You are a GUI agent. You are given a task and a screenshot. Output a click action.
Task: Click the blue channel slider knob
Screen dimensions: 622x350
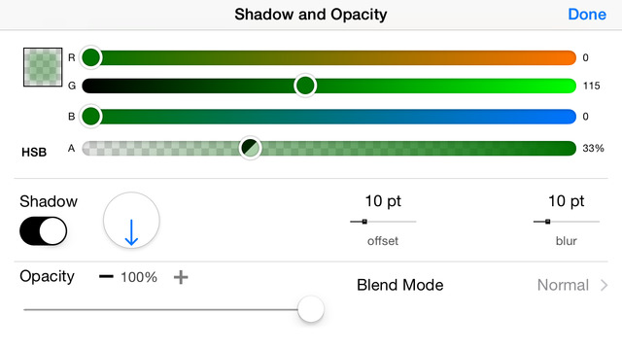pyautogui.click(x=91, y=117)
